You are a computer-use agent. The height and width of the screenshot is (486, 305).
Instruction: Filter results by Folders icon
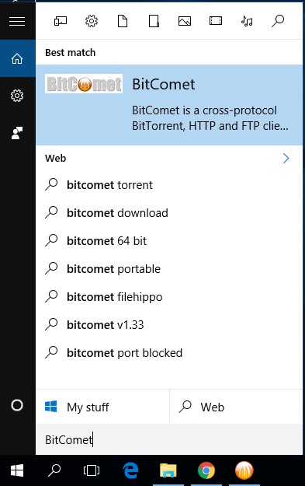tap(154, 21)
